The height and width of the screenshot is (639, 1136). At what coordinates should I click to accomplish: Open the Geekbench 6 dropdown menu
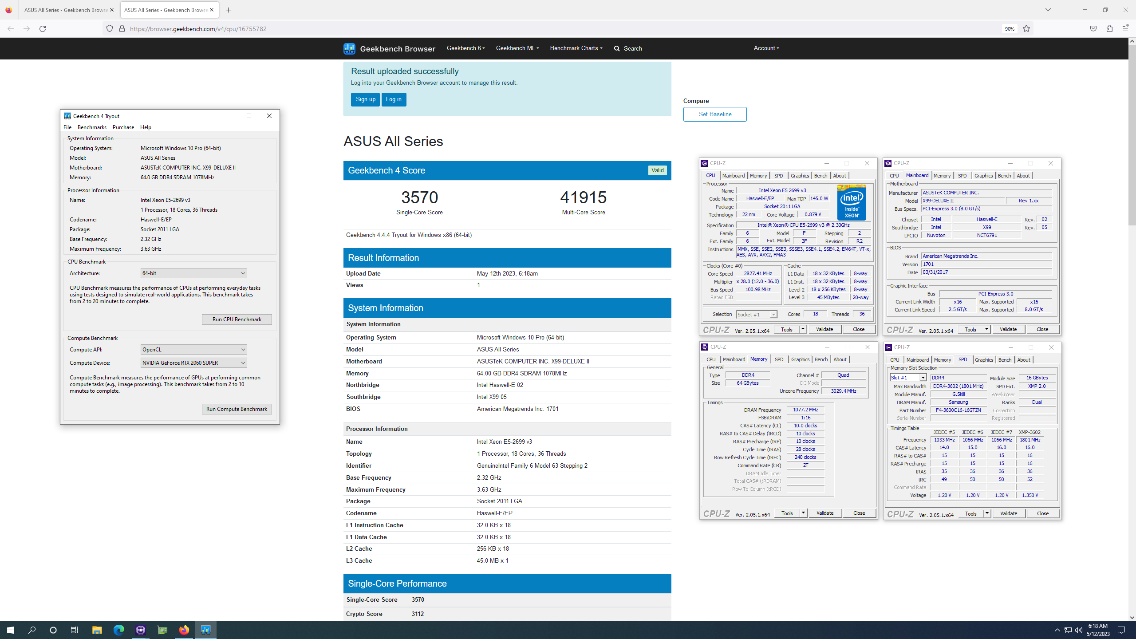465,48
